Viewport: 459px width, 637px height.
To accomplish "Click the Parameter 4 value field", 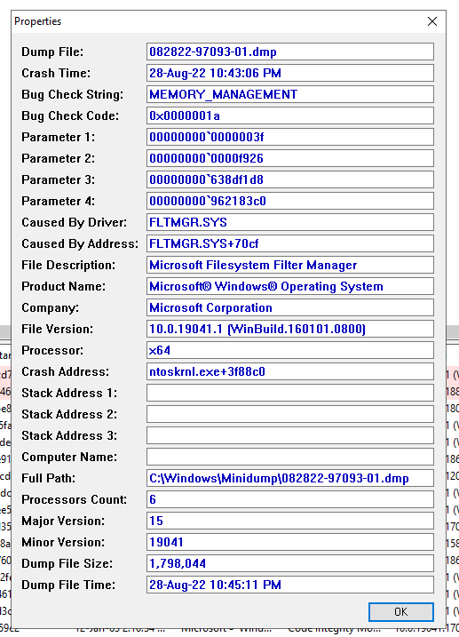I will (290, 201).
